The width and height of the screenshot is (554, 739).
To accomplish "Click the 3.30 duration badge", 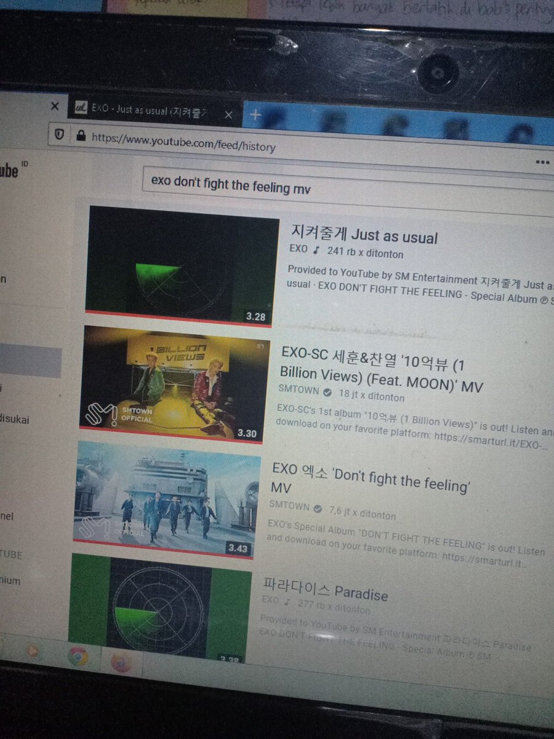I will coord(246,433).
